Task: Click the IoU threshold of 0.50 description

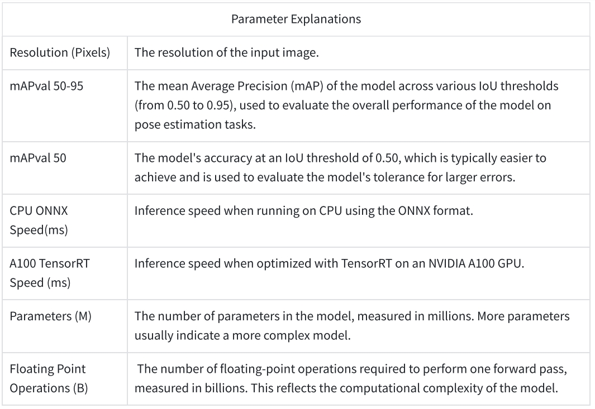Action: coord(340,167)
